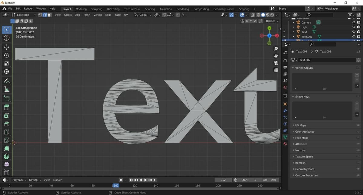Image resolution: width=363 pixels, height=195 pixels.
Task: Hide the Camera object in outliner
Action: (x=354, y=22)
